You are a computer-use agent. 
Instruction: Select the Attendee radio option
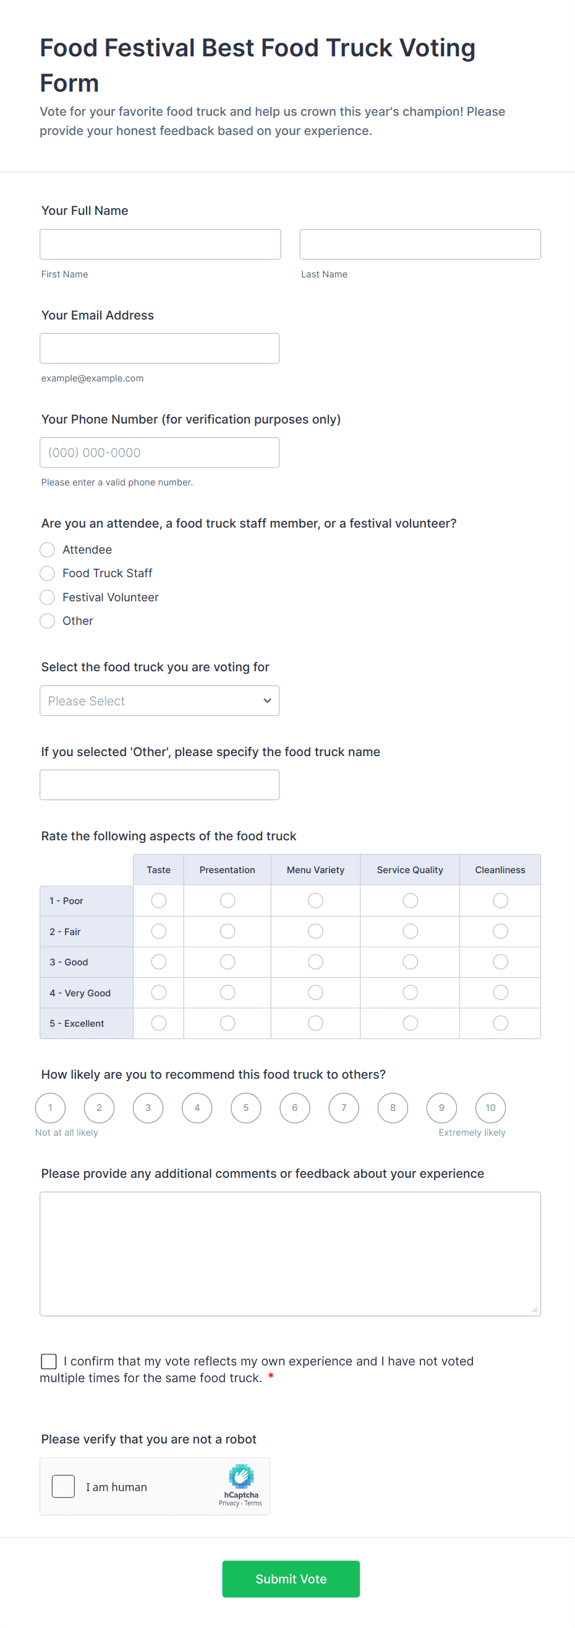[x=48, y=549]
